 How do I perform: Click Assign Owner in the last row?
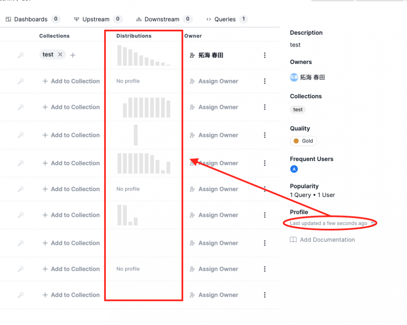point(214,295)
